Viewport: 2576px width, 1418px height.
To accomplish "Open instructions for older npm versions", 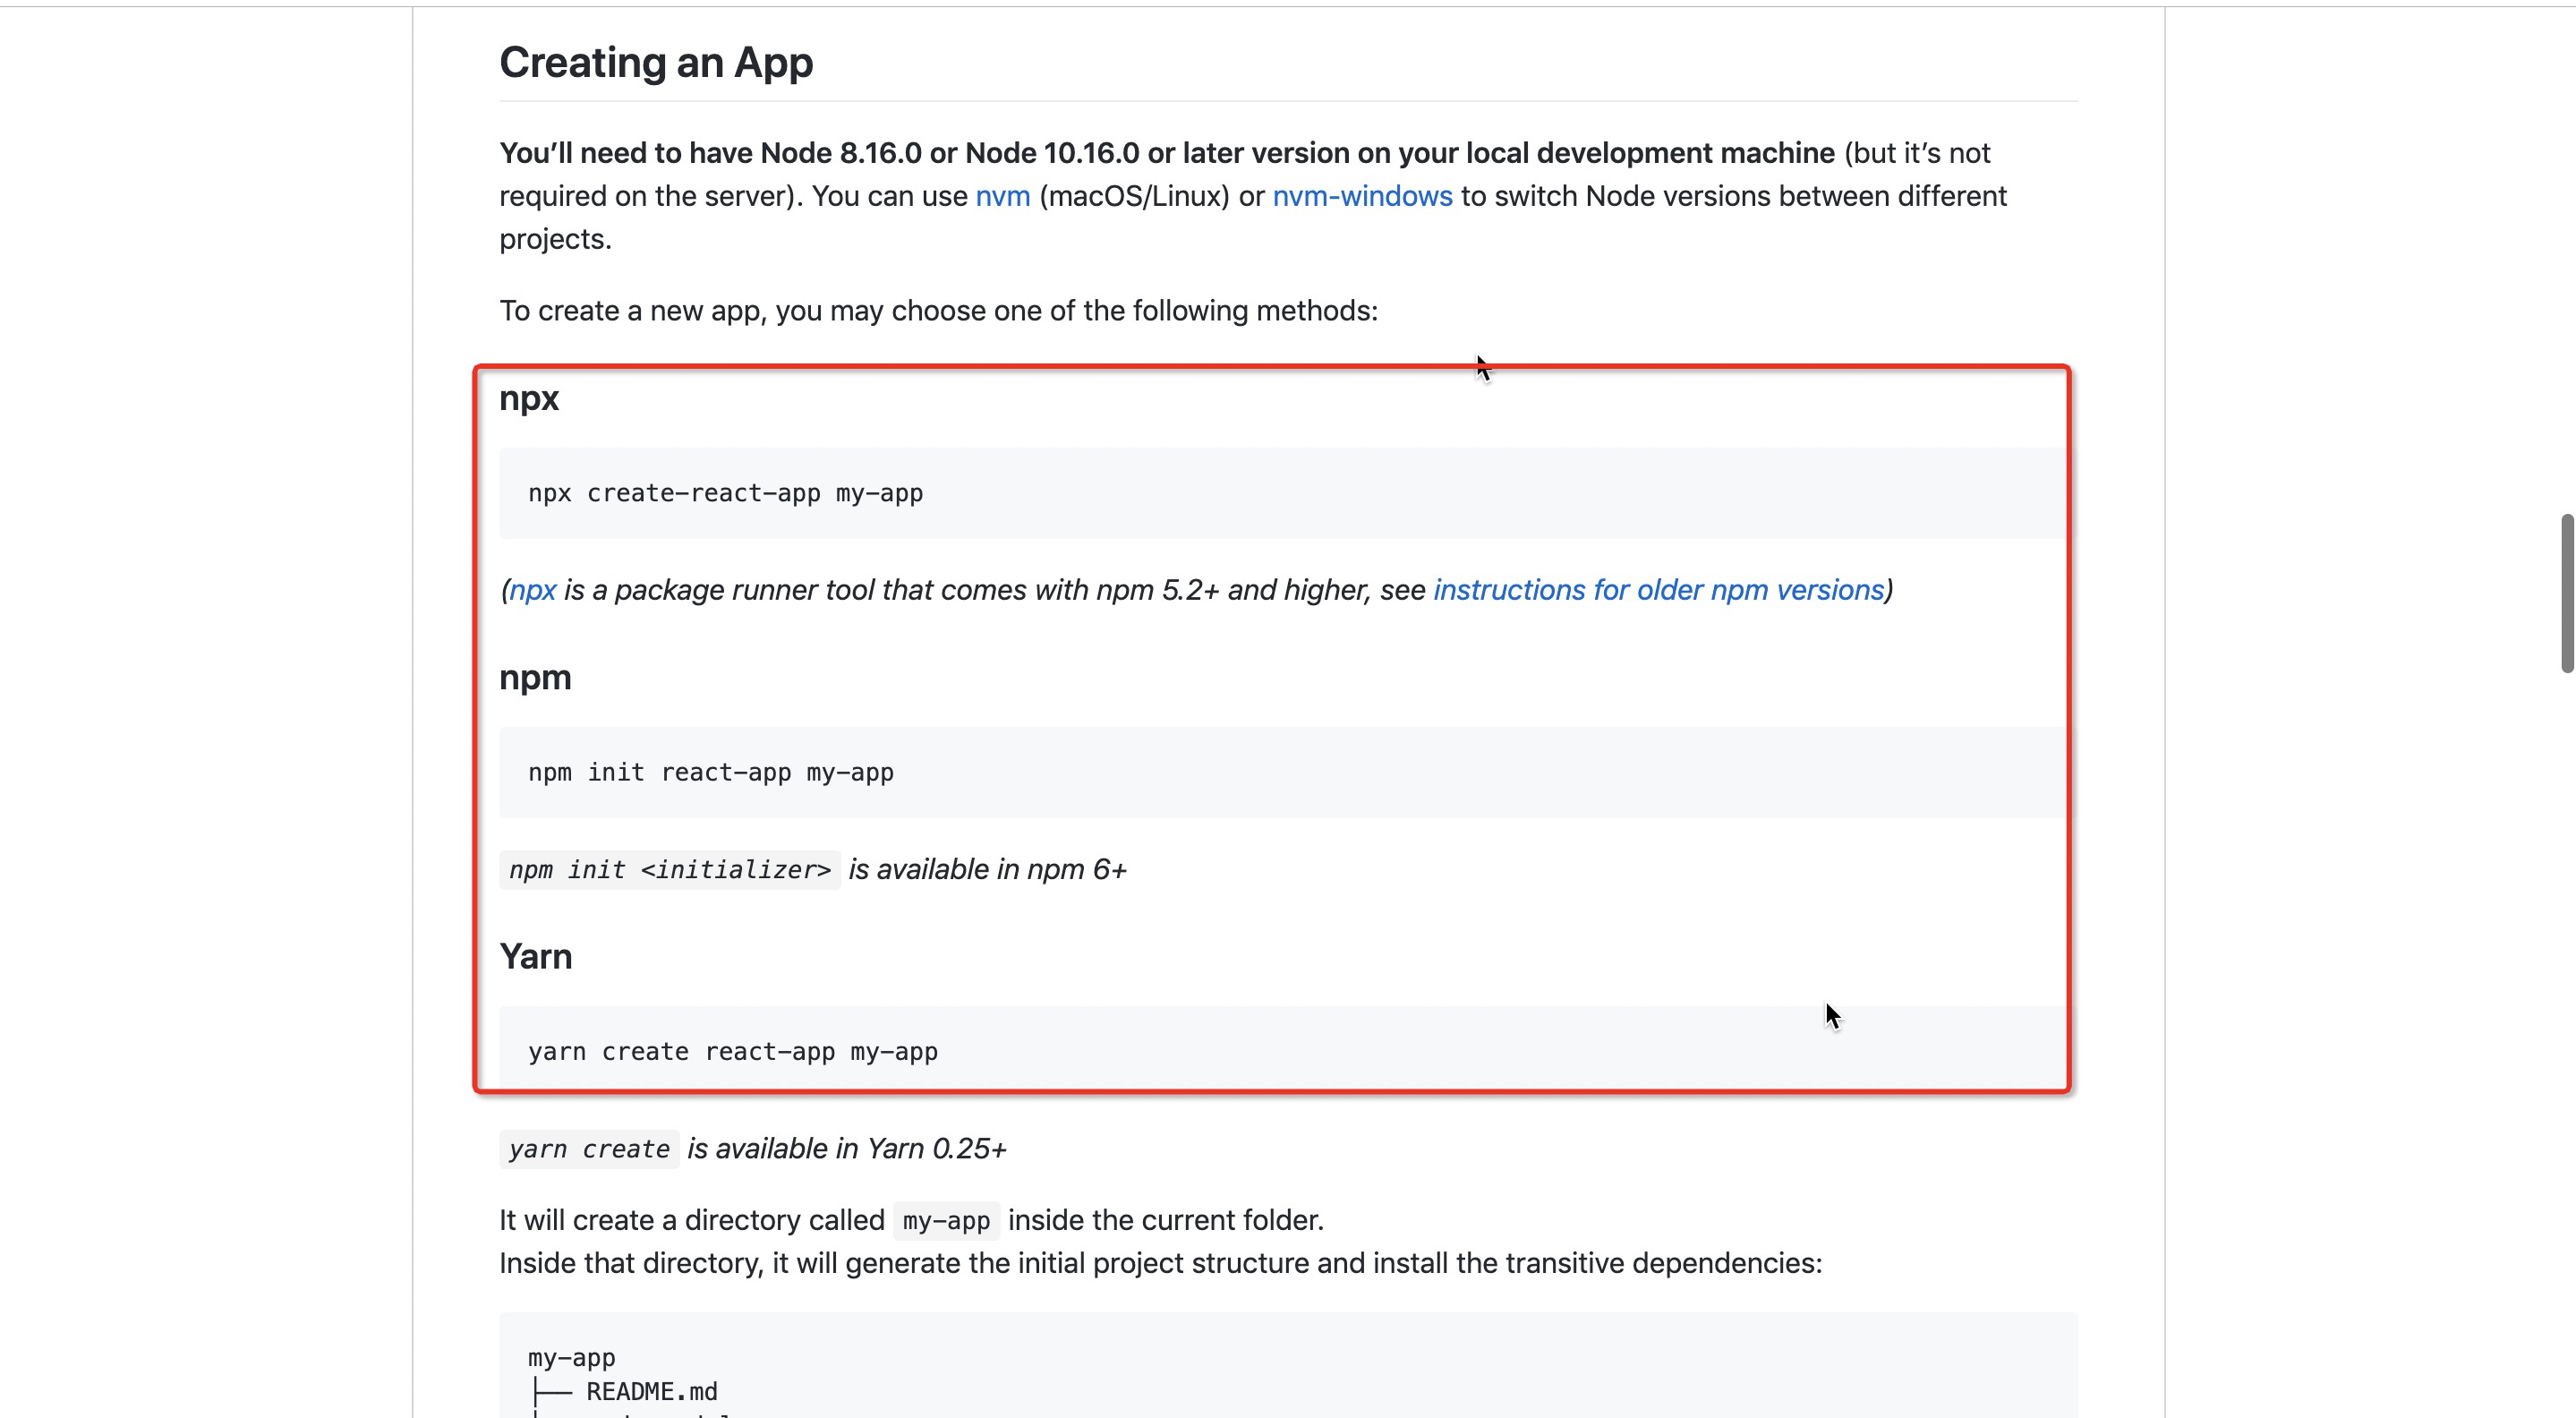I will point(1658,590).
